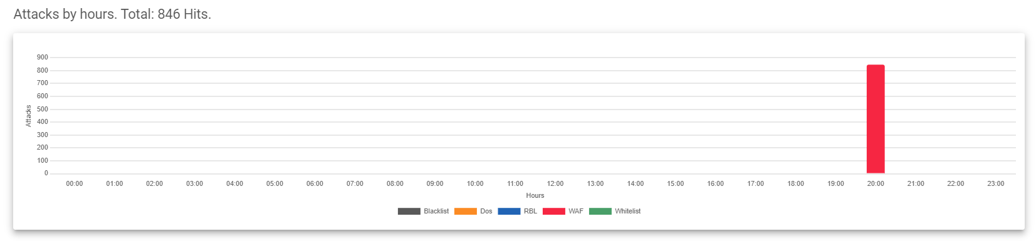Toggle the WAF legend red swatch
This screenshot has width=1036, height=241.
click(553, 212)
